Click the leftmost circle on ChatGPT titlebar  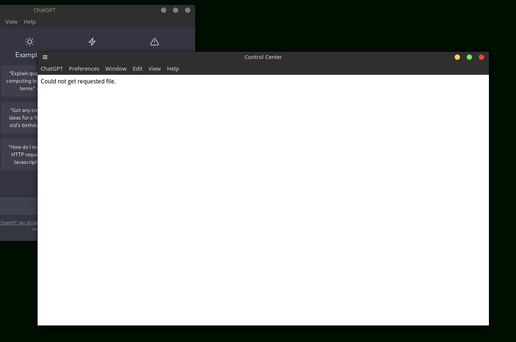[x=164, y=10]
